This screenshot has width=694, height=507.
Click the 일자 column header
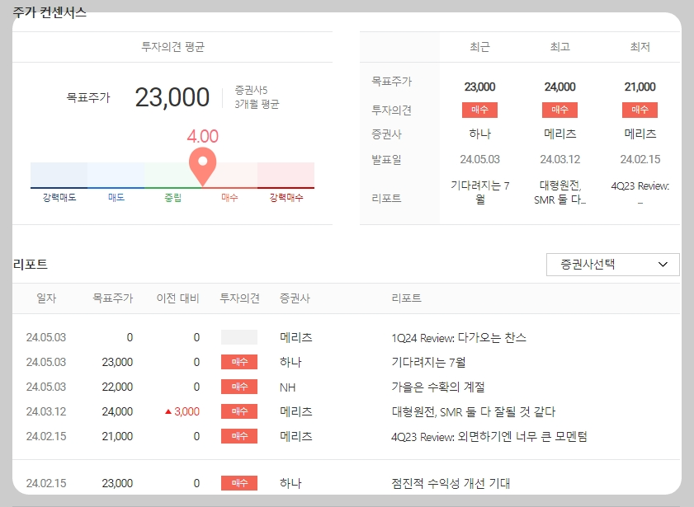coord(46,298)
